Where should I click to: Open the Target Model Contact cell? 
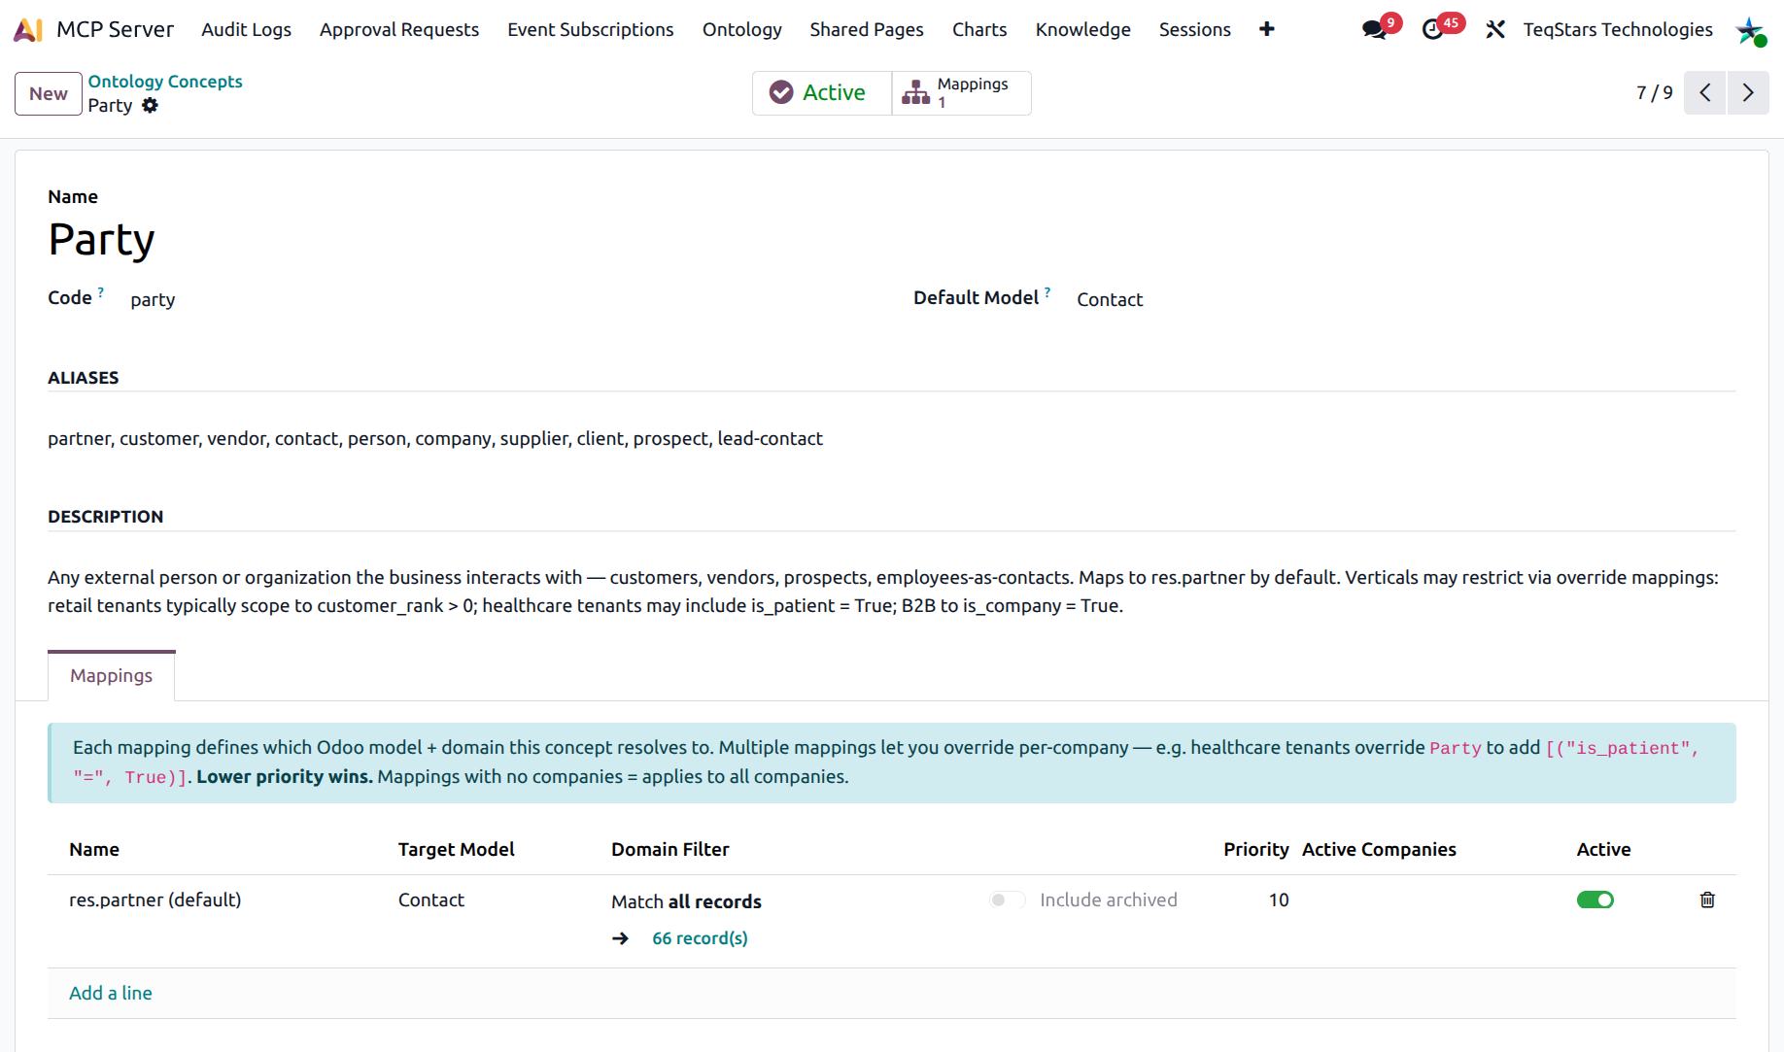coord(431,899)
